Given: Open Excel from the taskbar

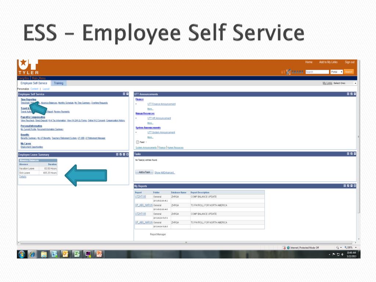Looking at the screenshot, I should tap(77, 254).
